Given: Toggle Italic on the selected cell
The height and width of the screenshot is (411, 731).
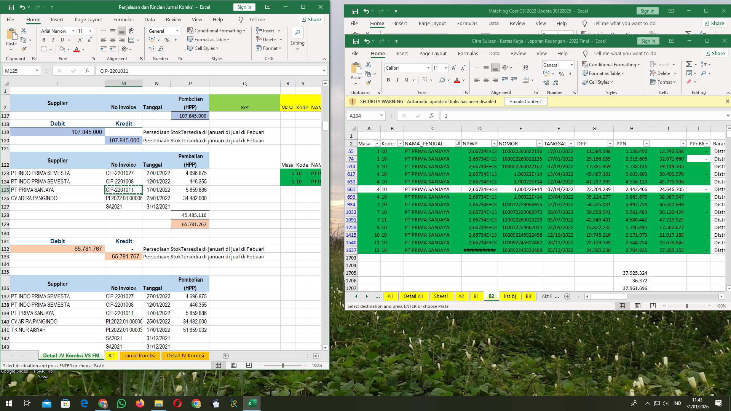Looking at the screenshot, I should point(397,80).
